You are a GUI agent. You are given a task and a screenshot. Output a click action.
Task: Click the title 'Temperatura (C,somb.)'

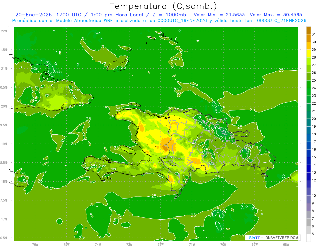click(x=163, y=6)
